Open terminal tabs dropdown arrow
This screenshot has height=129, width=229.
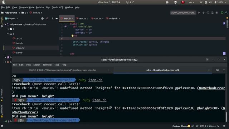pyautogui.click(x=224, y=70)
